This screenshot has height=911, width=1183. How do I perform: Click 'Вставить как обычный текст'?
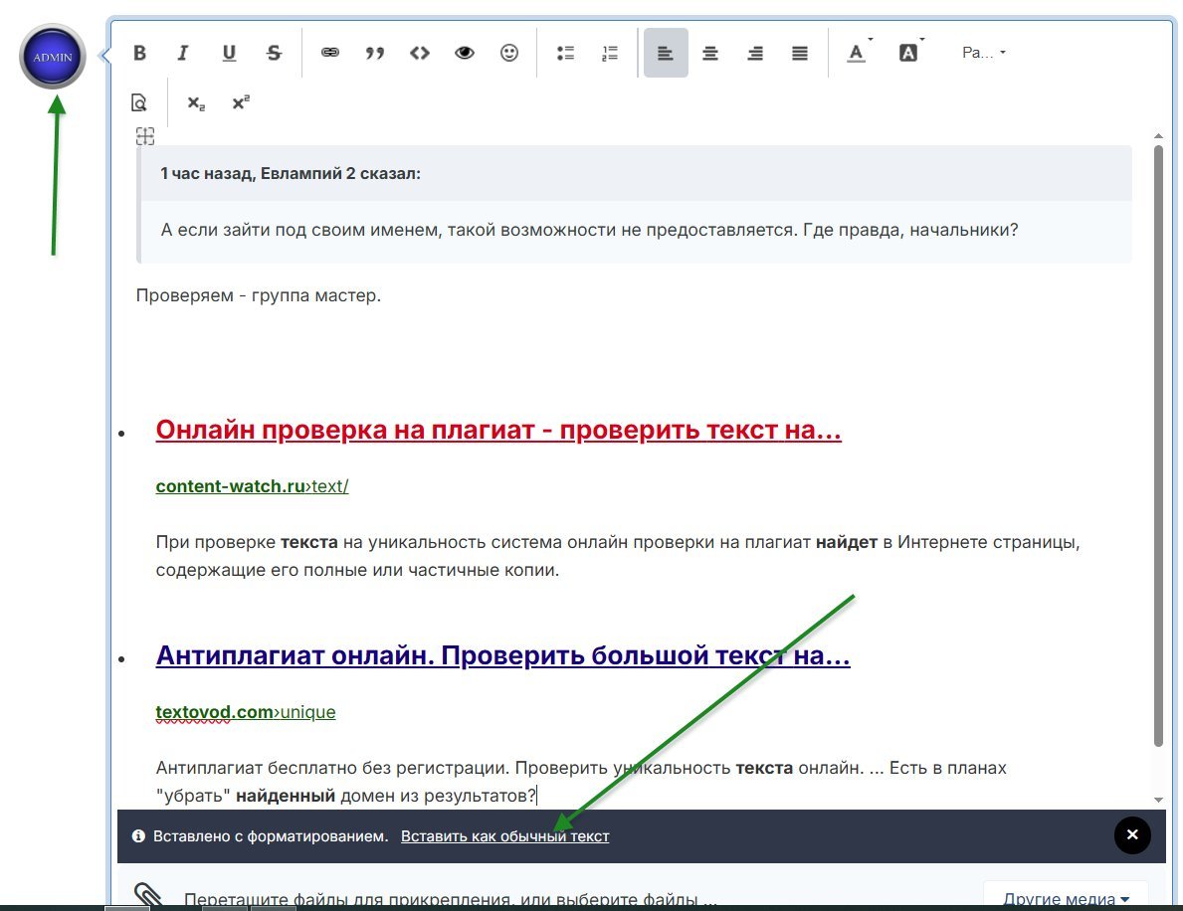(x=504, y=836)
